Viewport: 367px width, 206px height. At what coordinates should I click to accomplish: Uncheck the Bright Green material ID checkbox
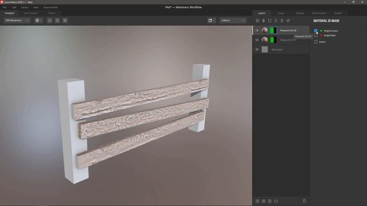(x=316, y=30)
